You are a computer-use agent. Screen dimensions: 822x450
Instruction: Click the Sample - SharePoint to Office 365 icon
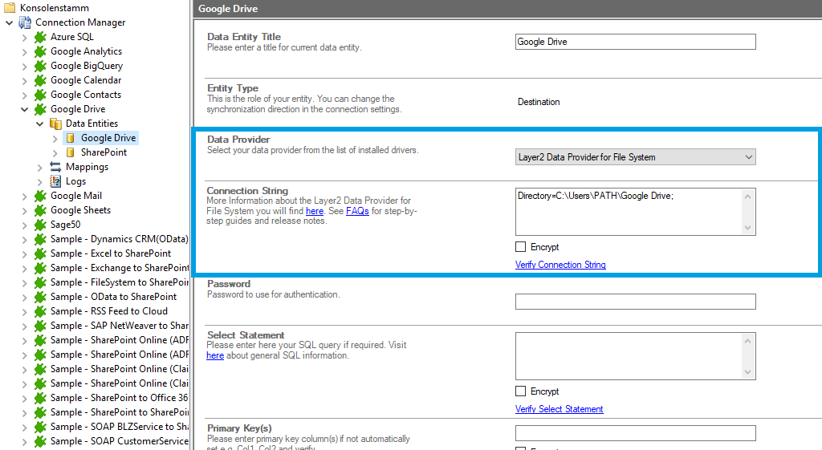coord(40,398)
